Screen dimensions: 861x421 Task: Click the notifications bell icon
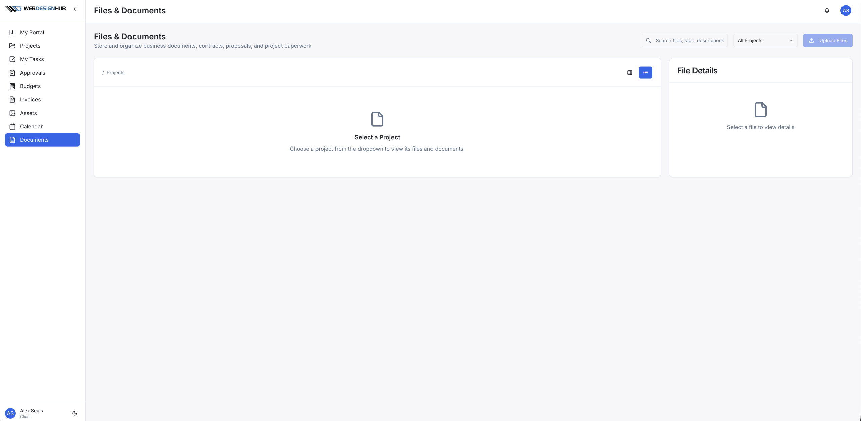(x=827, y=10)
